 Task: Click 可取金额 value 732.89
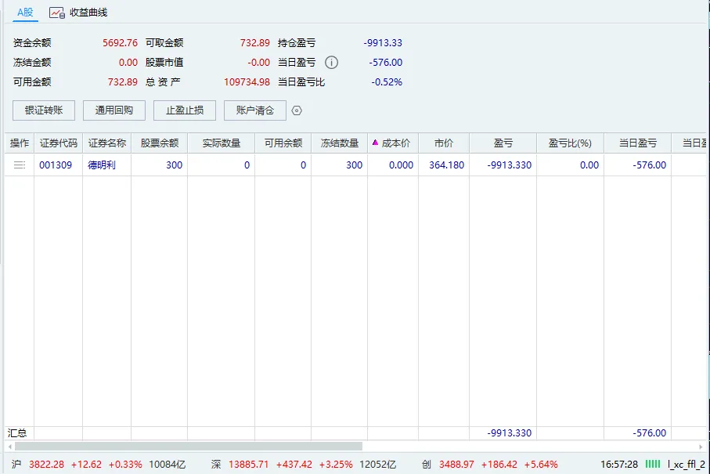[255, 42]
